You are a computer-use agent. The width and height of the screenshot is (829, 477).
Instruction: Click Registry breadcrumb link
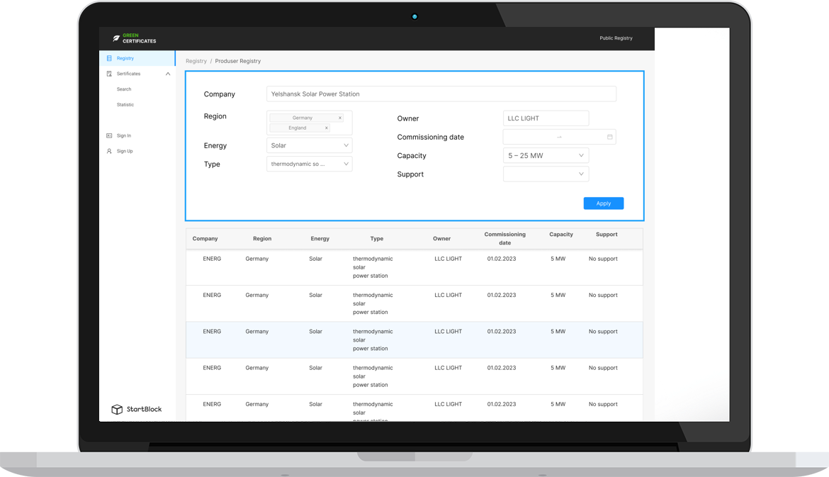click(x=196, y=61)
